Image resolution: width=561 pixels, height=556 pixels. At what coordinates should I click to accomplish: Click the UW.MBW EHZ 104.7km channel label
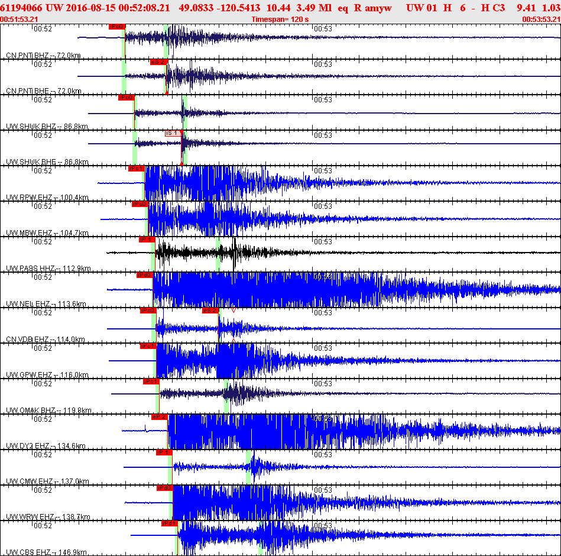(x=47, y=232)
